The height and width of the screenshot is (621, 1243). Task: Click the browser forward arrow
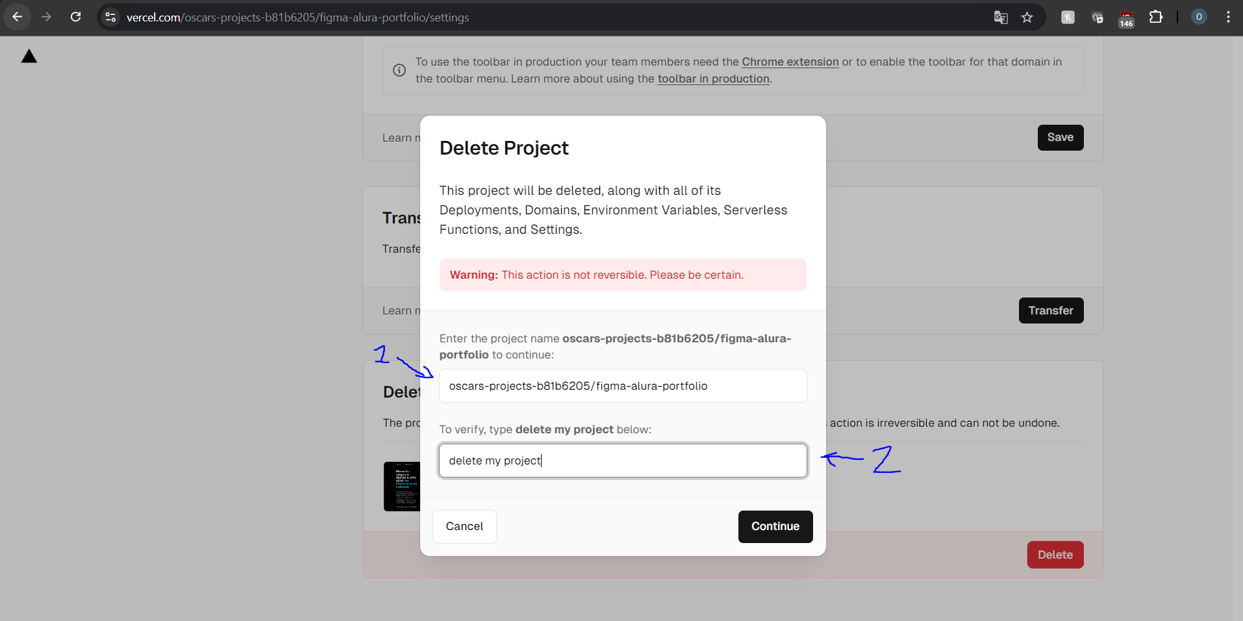[x=46, y=17]
